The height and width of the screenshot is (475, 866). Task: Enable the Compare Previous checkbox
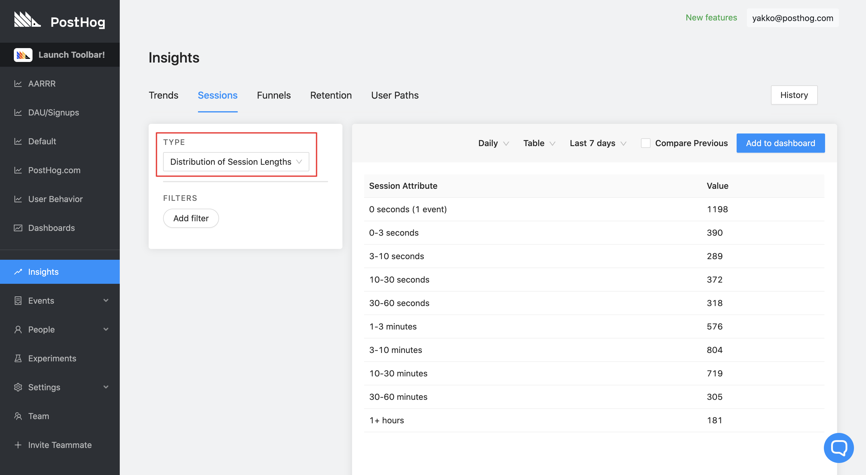(x=645, y=143)
